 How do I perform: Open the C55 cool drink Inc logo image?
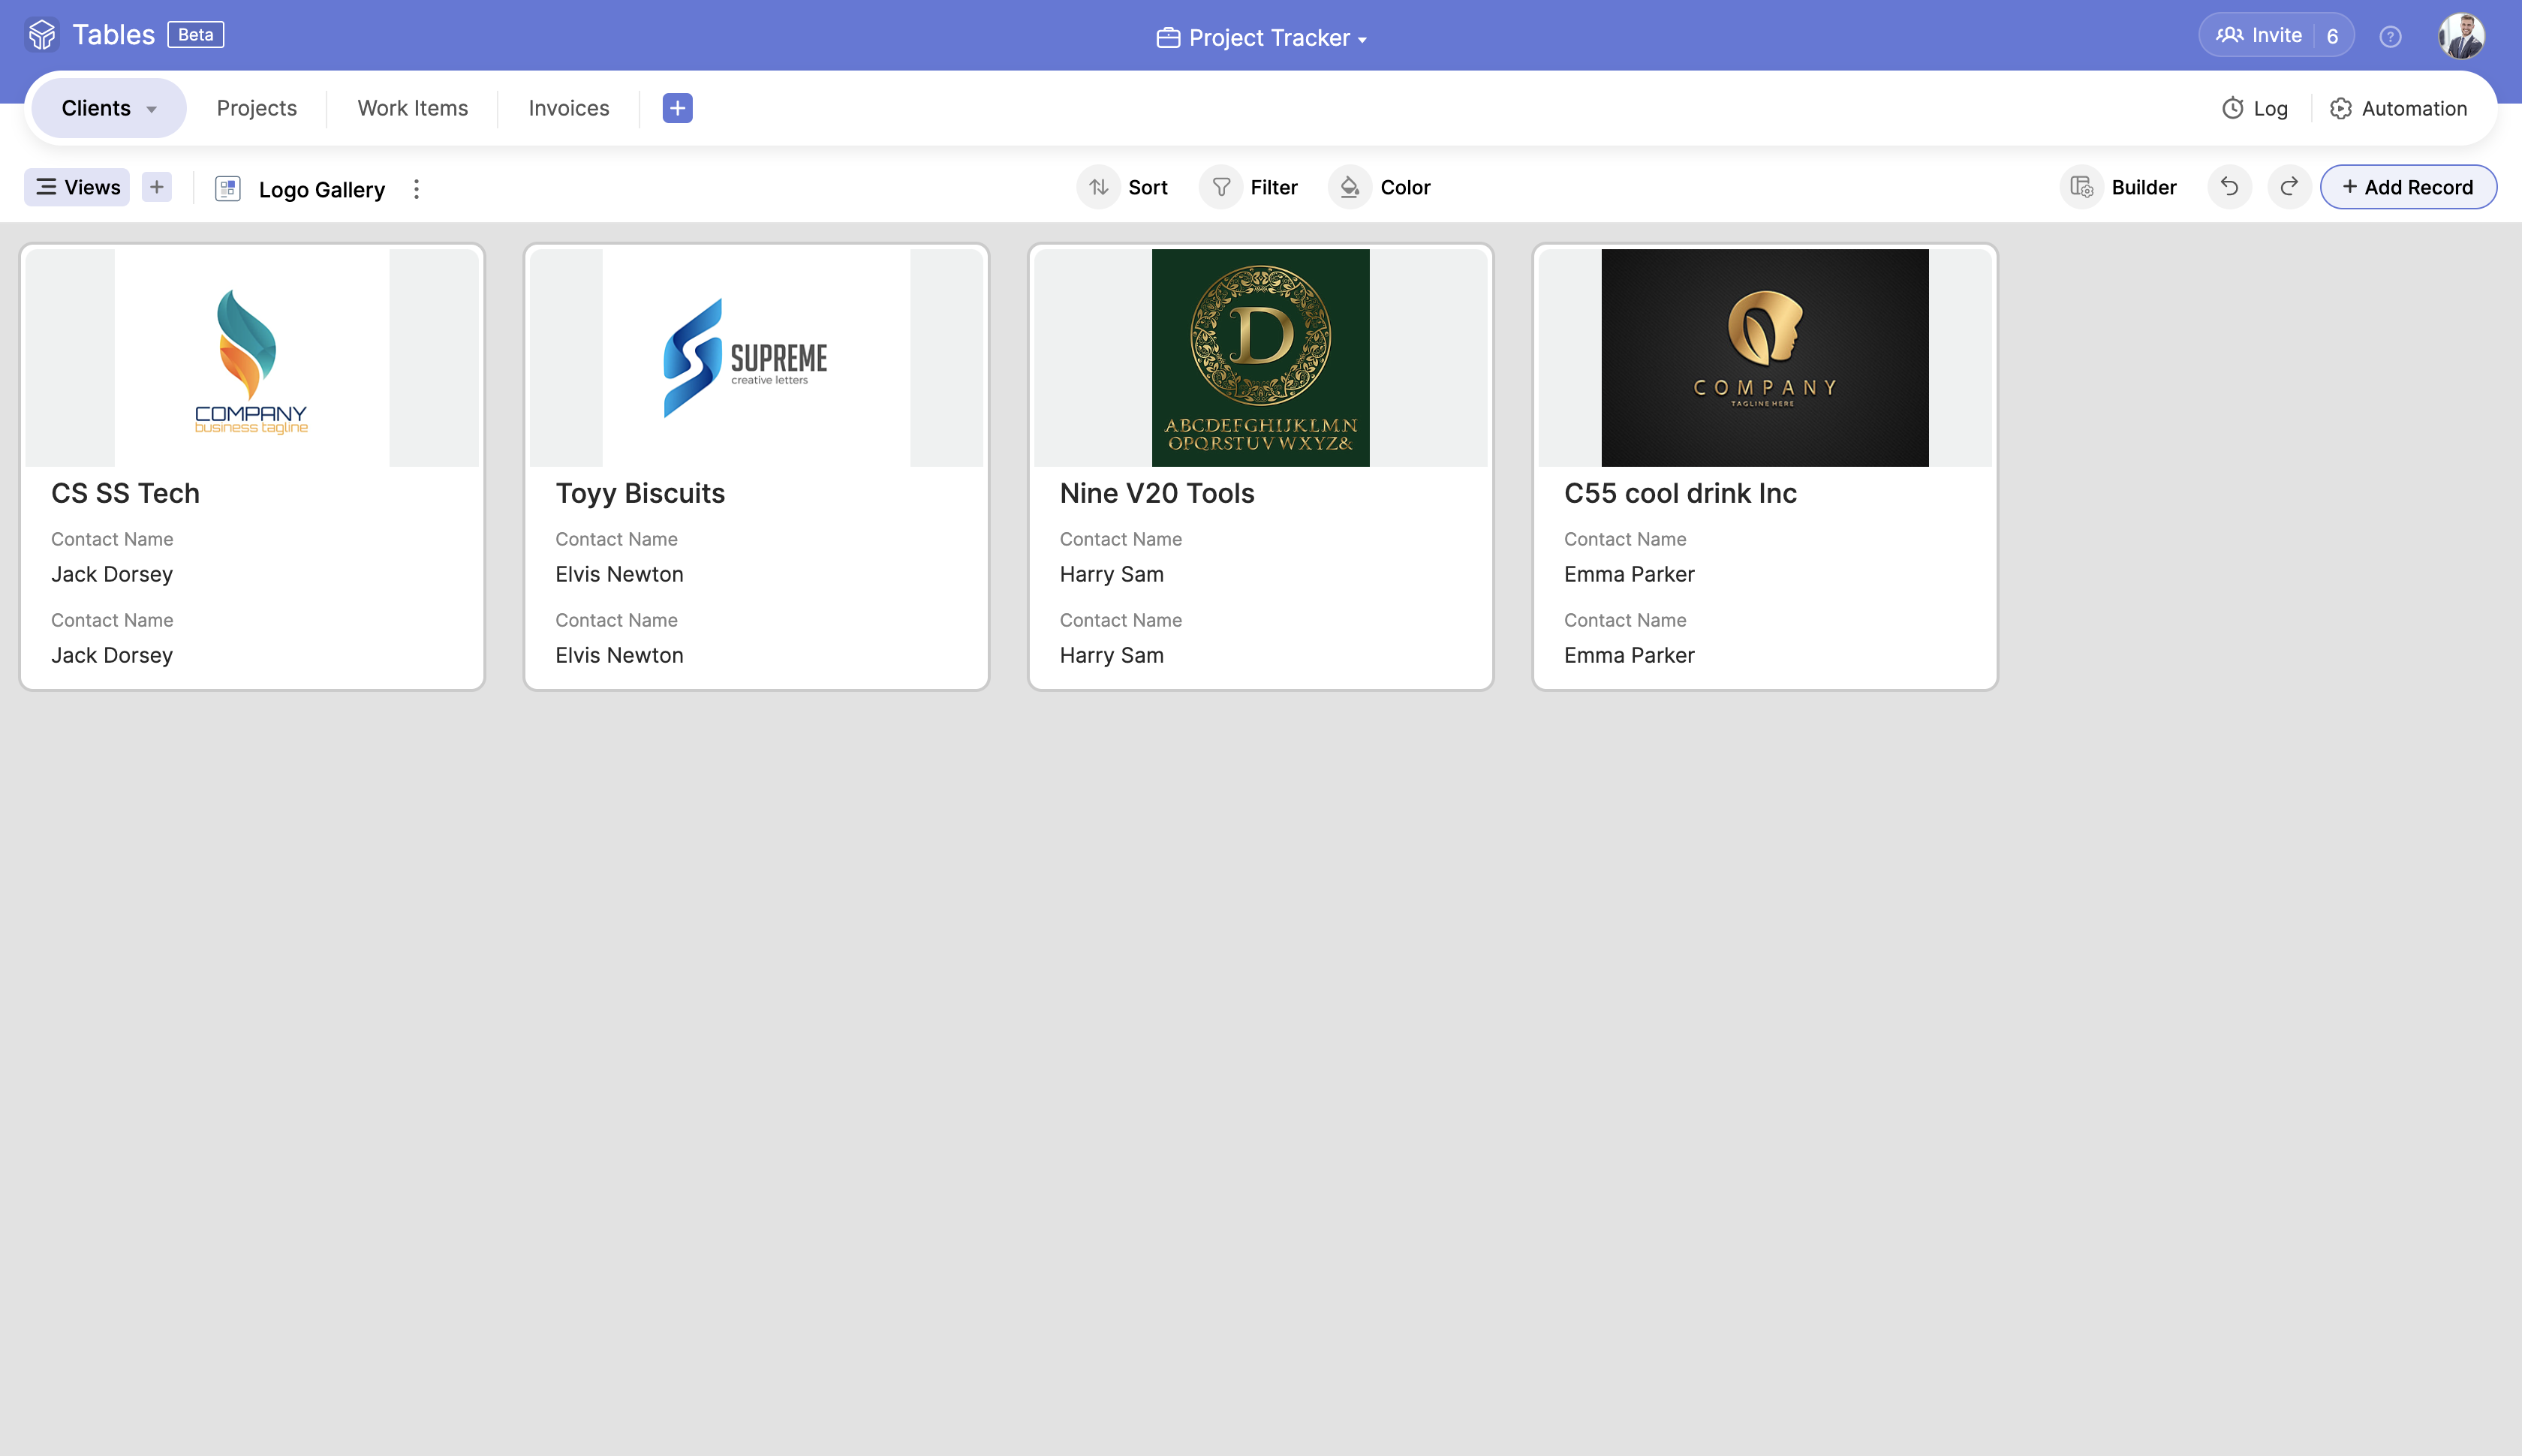click(x=1764, y=358)
